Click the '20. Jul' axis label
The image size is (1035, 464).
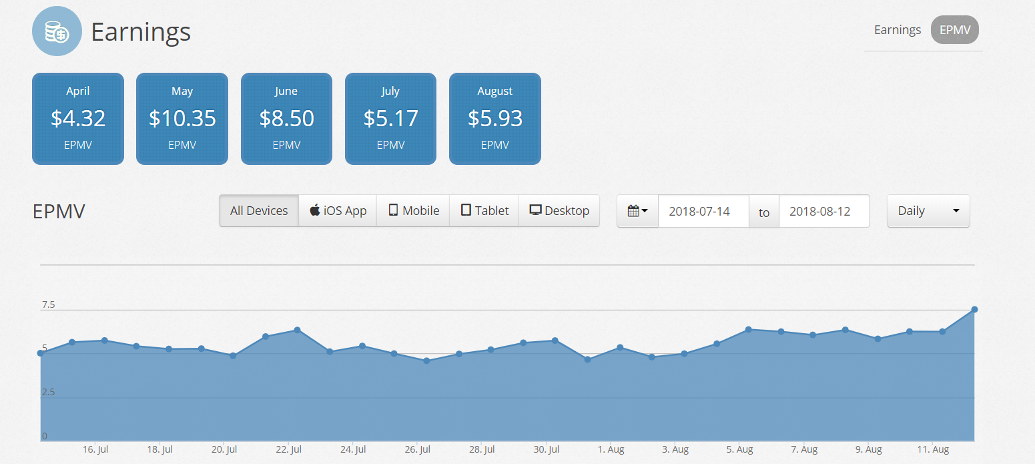pyautogui.click(x=224, y=450)
